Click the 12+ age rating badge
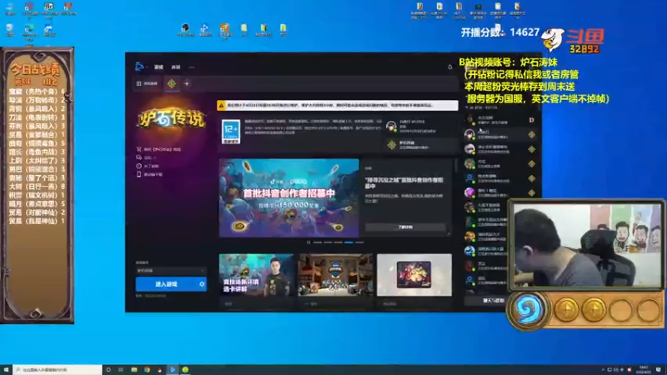 (231, 132)
